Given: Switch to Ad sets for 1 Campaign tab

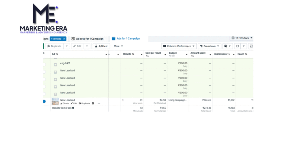Looking at the screenshot, I should 87,39.
